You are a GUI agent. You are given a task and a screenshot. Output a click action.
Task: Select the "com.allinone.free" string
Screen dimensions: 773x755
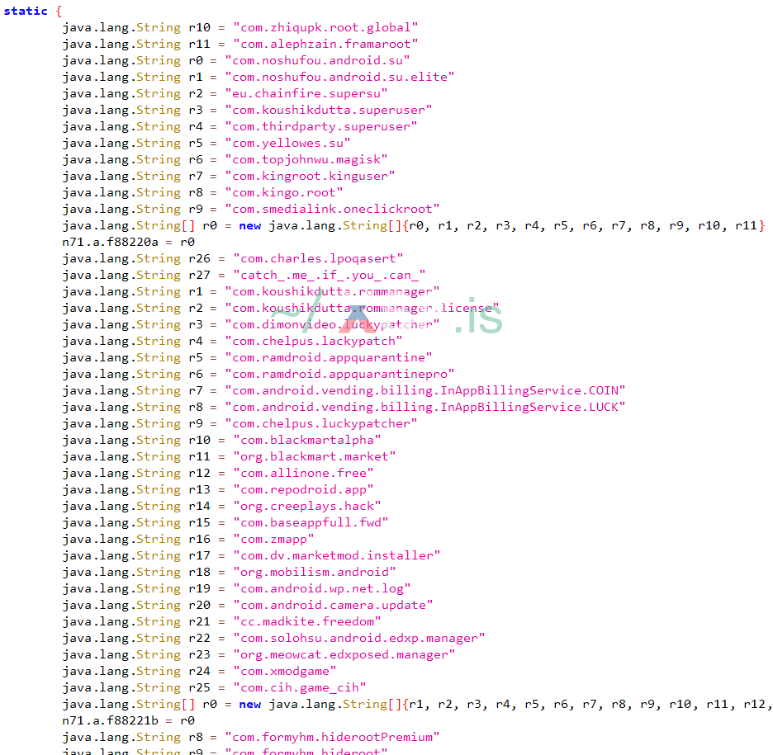(x=303, y=474)
